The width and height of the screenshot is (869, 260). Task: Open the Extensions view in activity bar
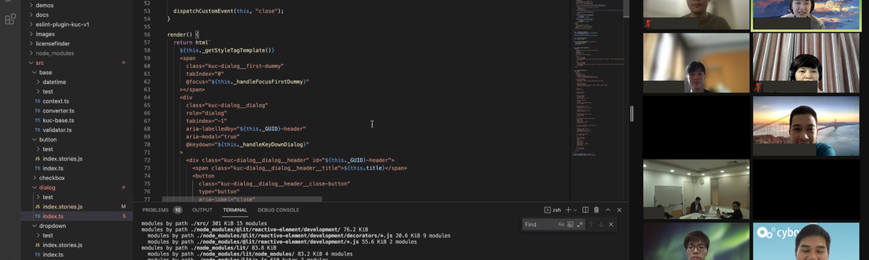pyautogui.click(x=10, y=19)
